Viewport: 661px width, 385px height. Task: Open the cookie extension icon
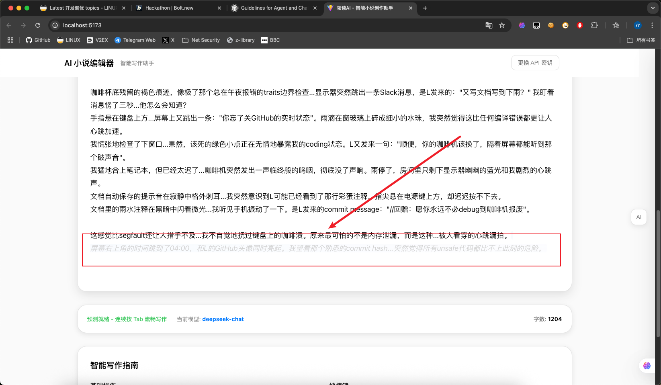[551, 25]
